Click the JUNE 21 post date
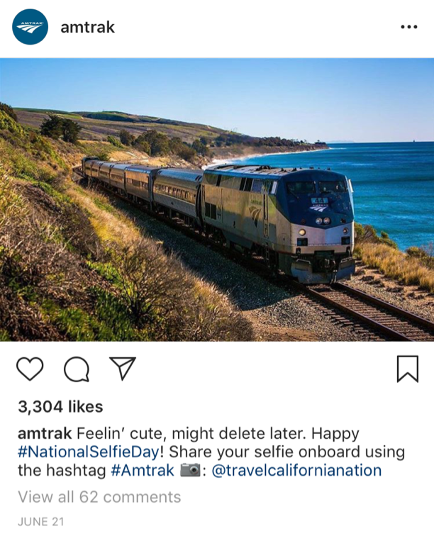Viewport: 434px width, 543px height. point(41,522)
